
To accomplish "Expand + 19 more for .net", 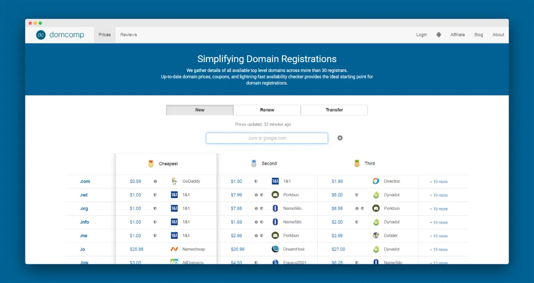I will tap(439, 195).
